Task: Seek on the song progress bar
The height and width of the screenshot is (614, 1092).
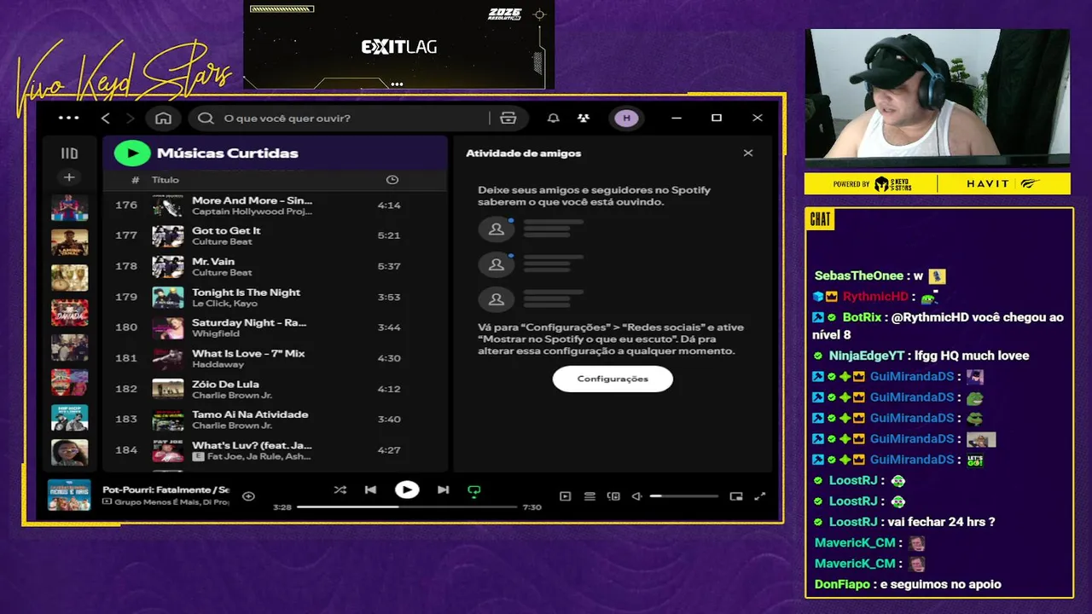Action: point(407,507)
